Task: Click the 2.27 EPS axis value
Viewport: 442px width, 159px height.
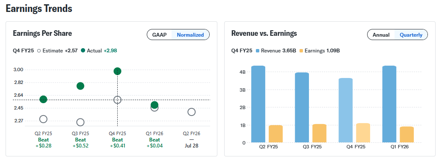Action: 18,121
